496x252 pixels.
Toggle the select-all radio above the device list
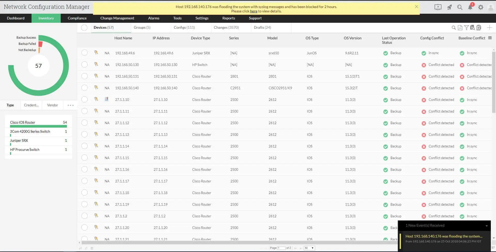coord(84,27)
